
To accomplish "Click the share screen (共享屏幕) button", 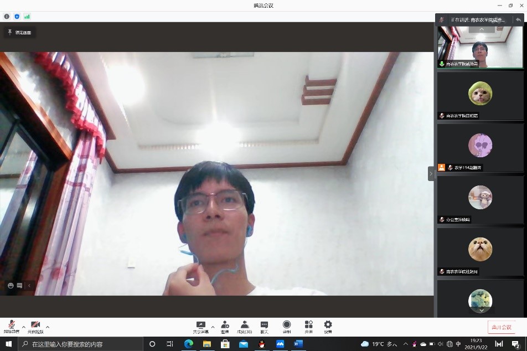I will [x=200, y=327].
